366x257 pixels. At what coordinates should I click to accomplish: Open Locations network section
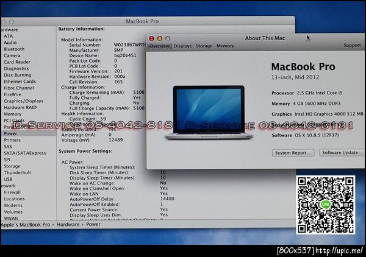coord(14,199)
